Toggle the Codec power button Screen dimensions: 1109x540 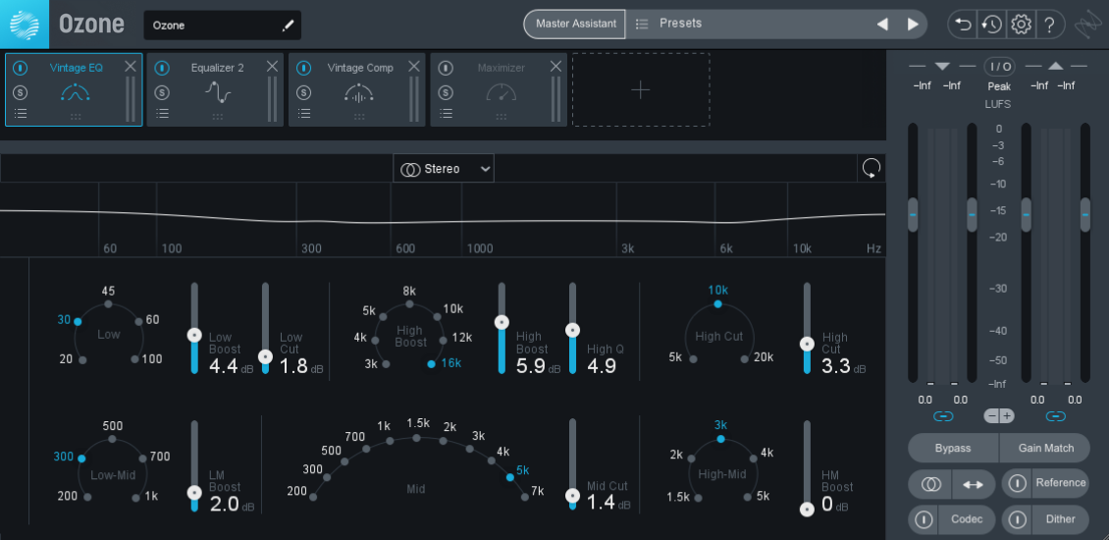tap(924, 519)
